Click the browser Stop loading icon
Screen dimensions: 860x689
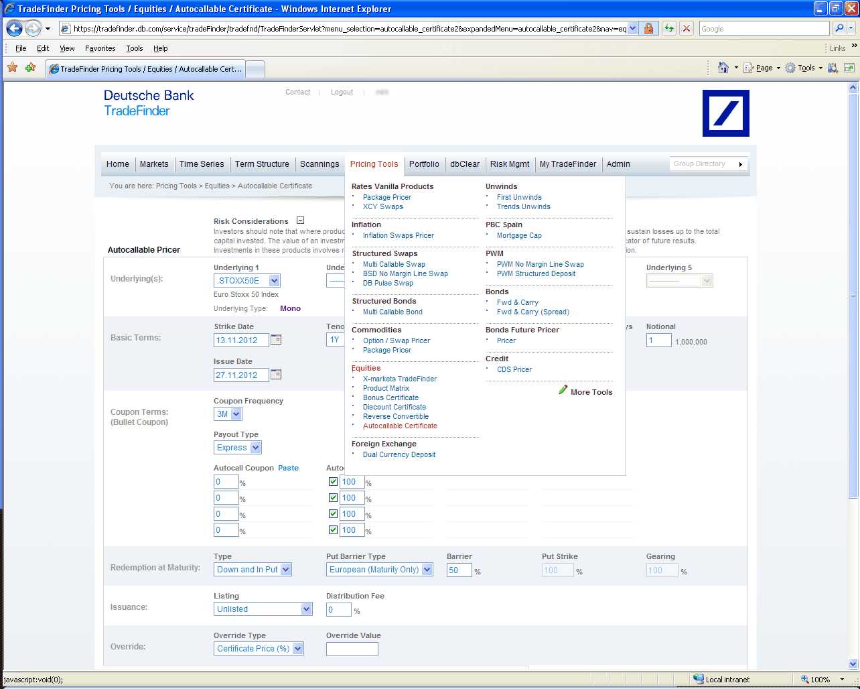coord(686,28)
